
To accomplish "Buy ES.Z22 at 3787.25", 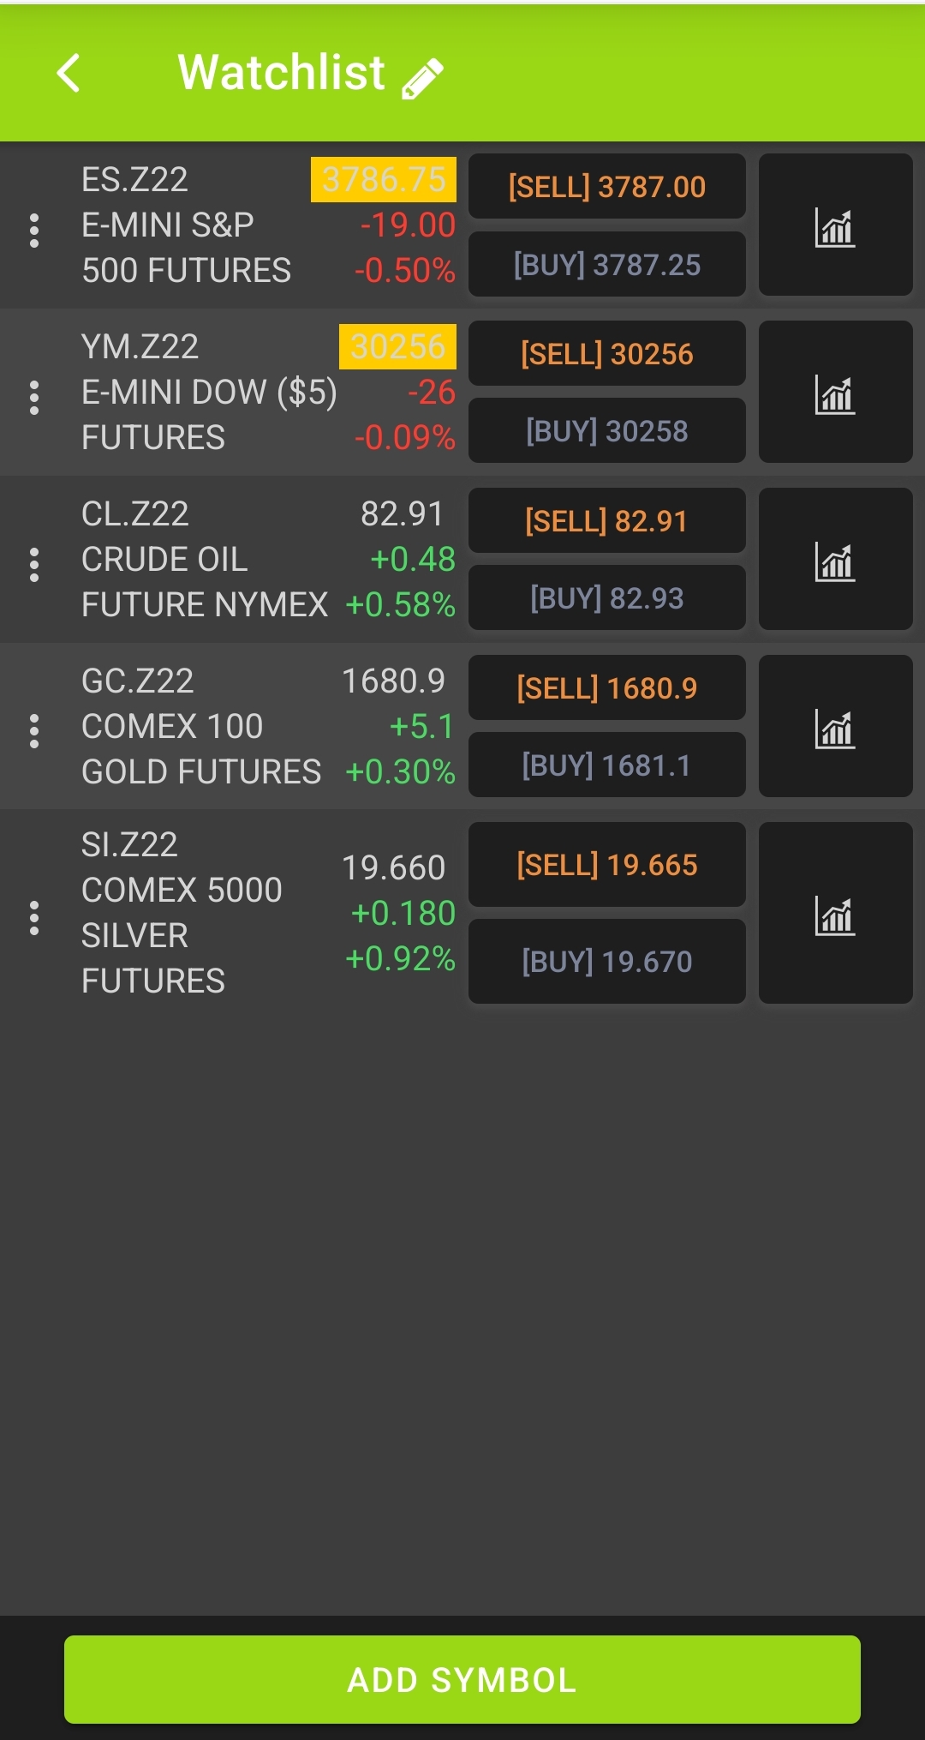I will (606, 265).
